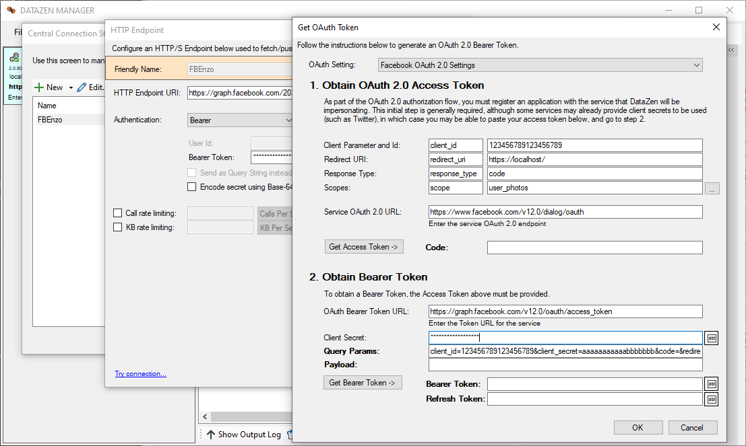Click the OAuth Bearer Token URL field

(565, 311)
